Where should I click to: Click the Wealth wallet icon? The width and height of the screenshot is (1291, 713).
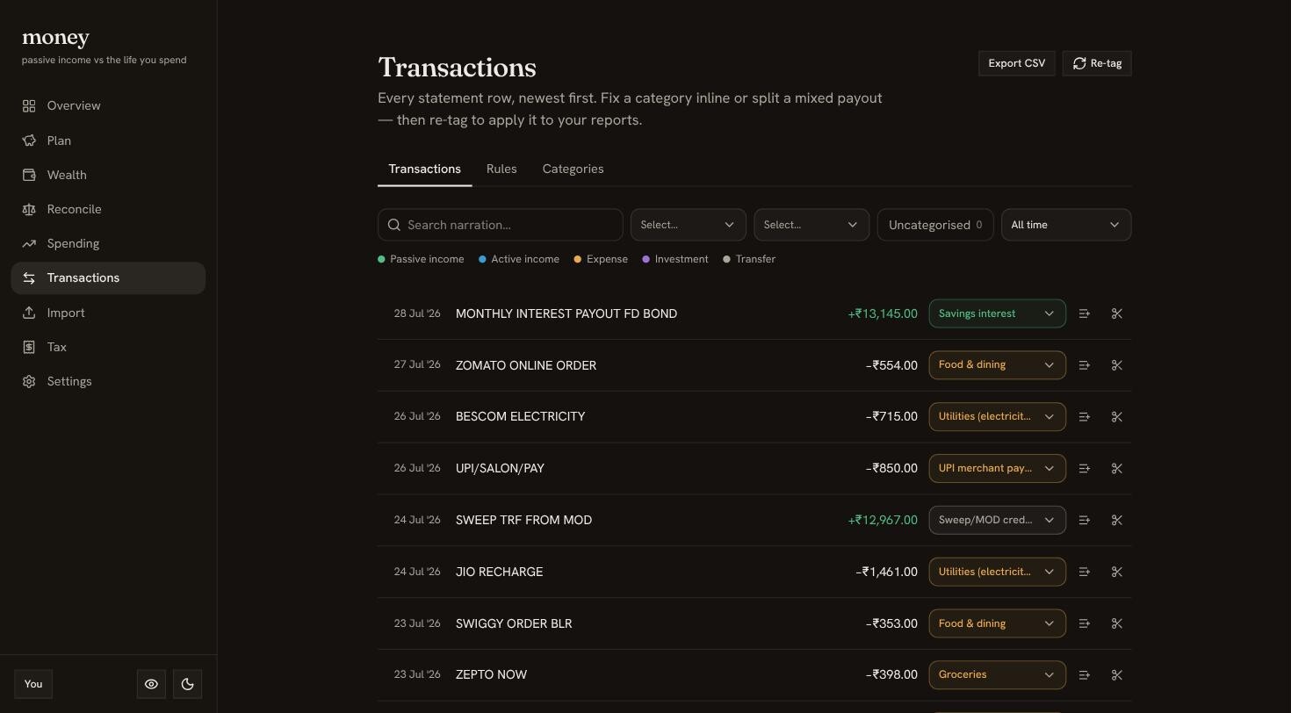pyautogui.click(x=29, y=175)
